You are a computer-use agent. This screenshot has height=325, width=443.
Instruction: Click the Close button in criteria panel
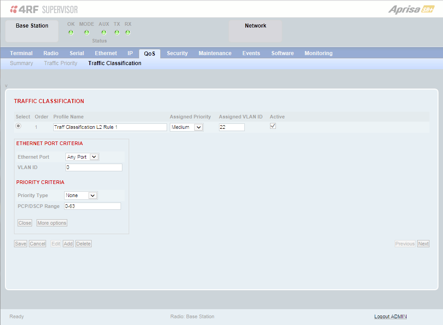pyautogui.click(x=25, y=223)
